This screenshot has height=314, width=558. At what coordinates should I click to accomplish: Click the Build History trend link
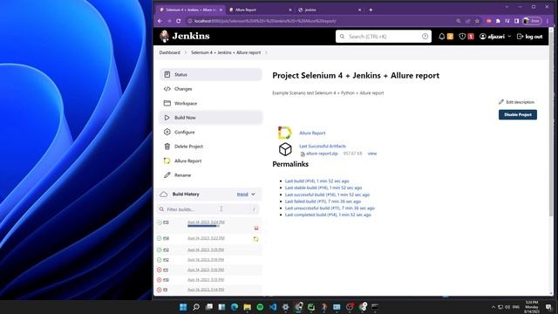tap(242, 194)
